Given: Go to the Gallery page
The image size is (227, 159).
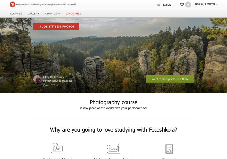Looking at the screenshot, I should click(33, 14).
